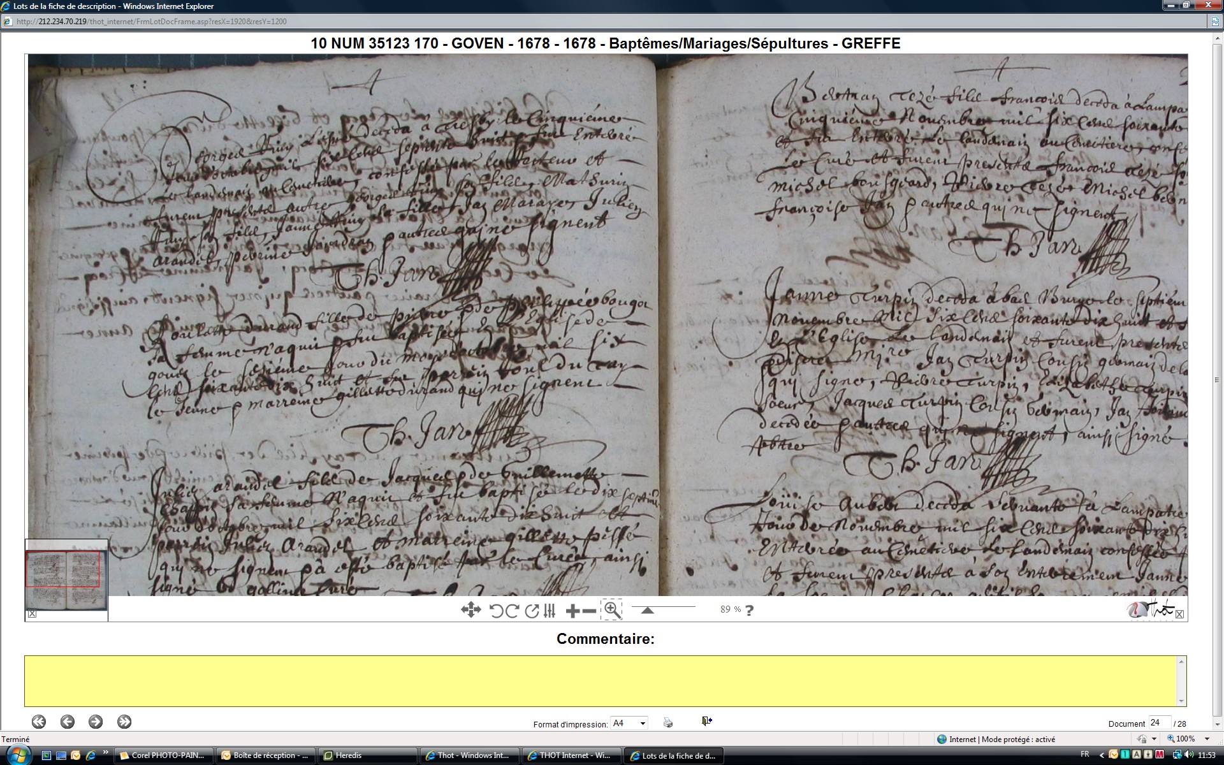This screenshot has height=765, width=1224.
Task: Rotate image clockwise
Action: pyautogui.click(x=512, y=611)
